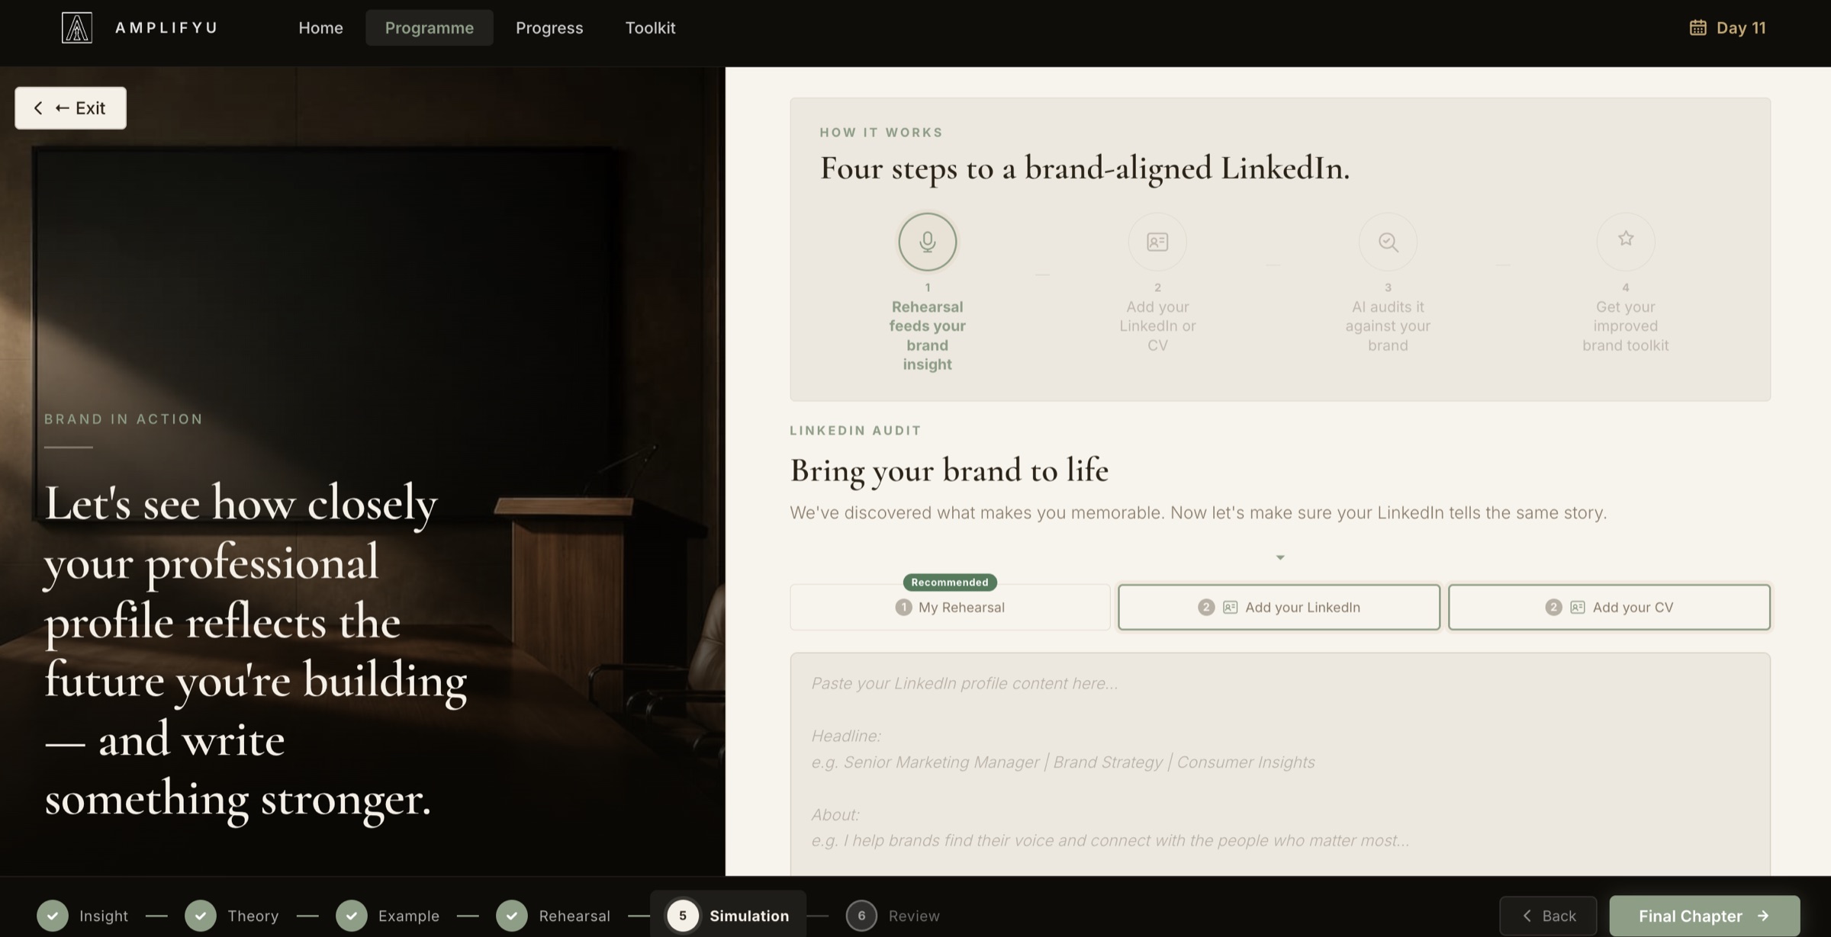1831x937 pixels.
Task: Click the 'Add your LinkedIn or CV' step label
Action: point(1157,326)
